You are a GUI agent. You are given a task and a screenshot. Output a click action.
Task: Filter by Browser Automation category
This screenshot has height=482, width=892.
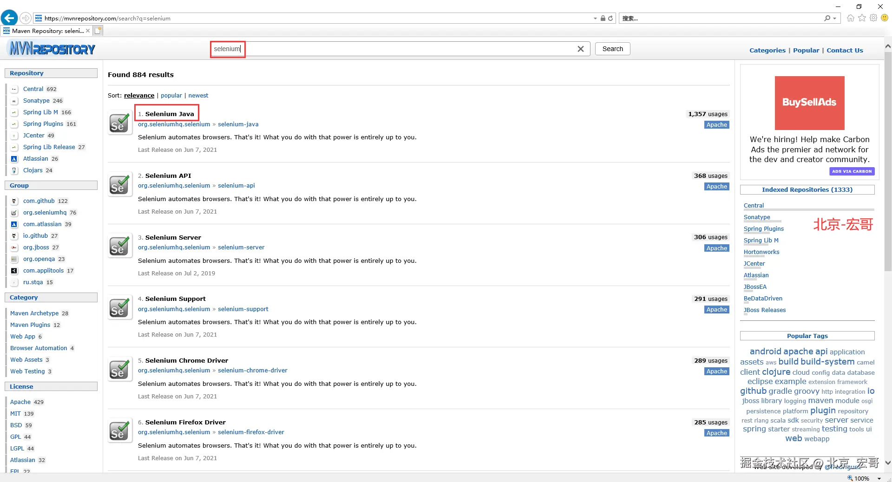click(39, 348)
